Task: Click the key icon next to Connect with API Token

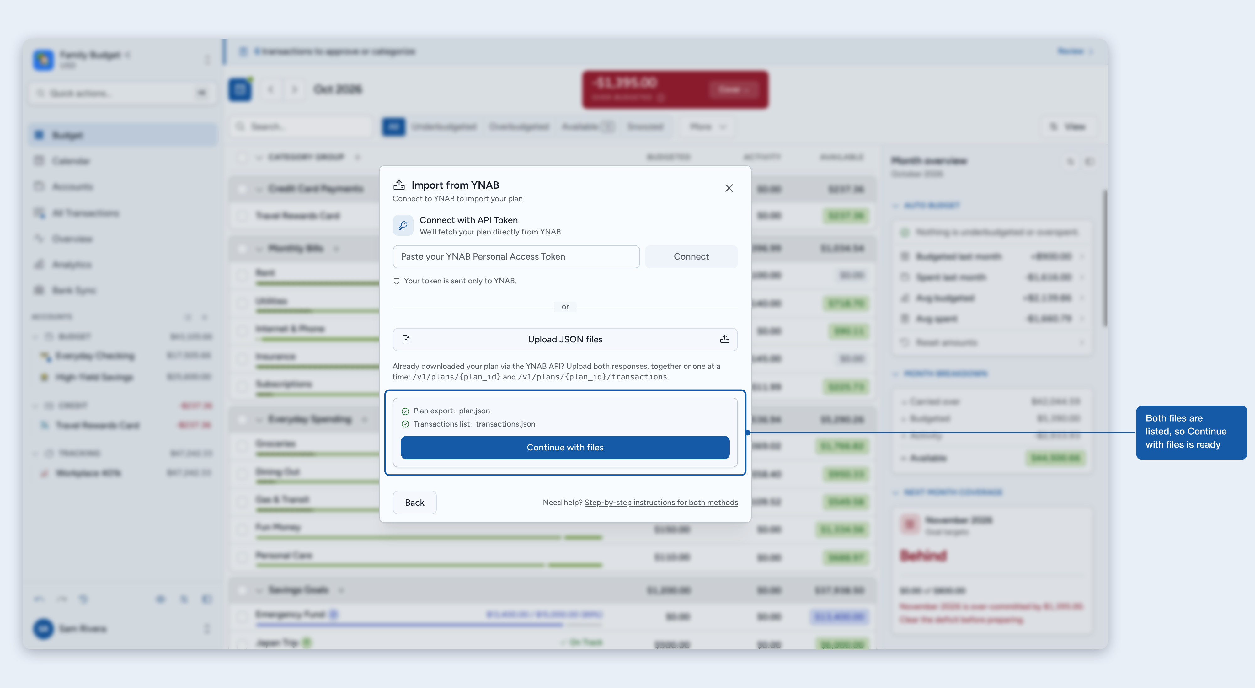Action: (x=403, y=226)
